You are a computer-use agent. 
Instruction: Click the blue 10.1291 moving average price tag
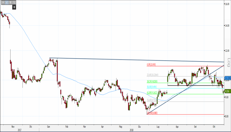227,79
